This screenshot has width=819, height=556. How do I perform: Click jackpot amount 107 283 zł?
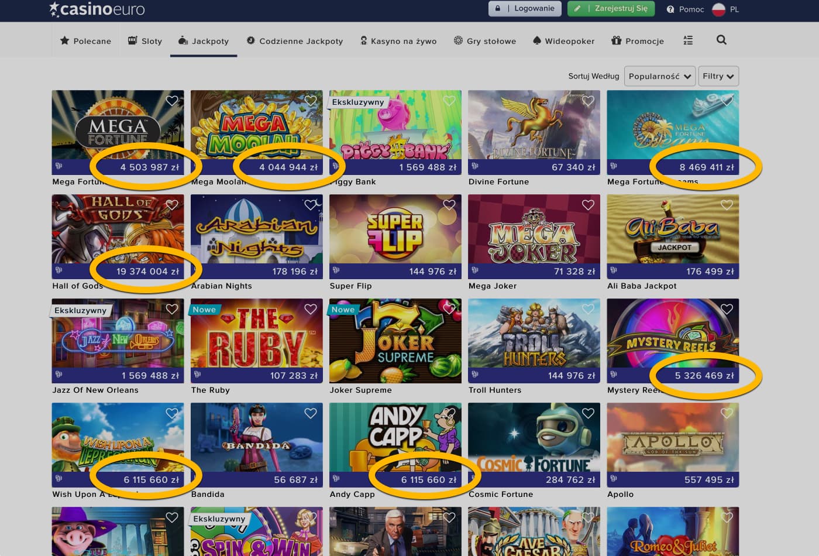click(294, 376)
